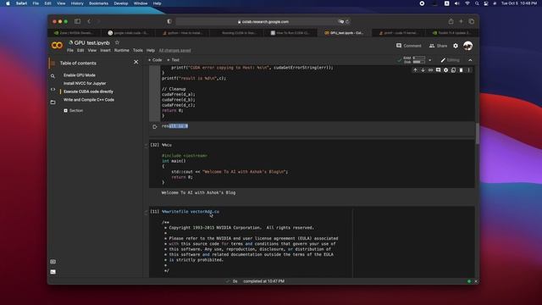The image size is (542, 305).
Task: Open the Tools menu in Colab
Action: coord(138,51)
